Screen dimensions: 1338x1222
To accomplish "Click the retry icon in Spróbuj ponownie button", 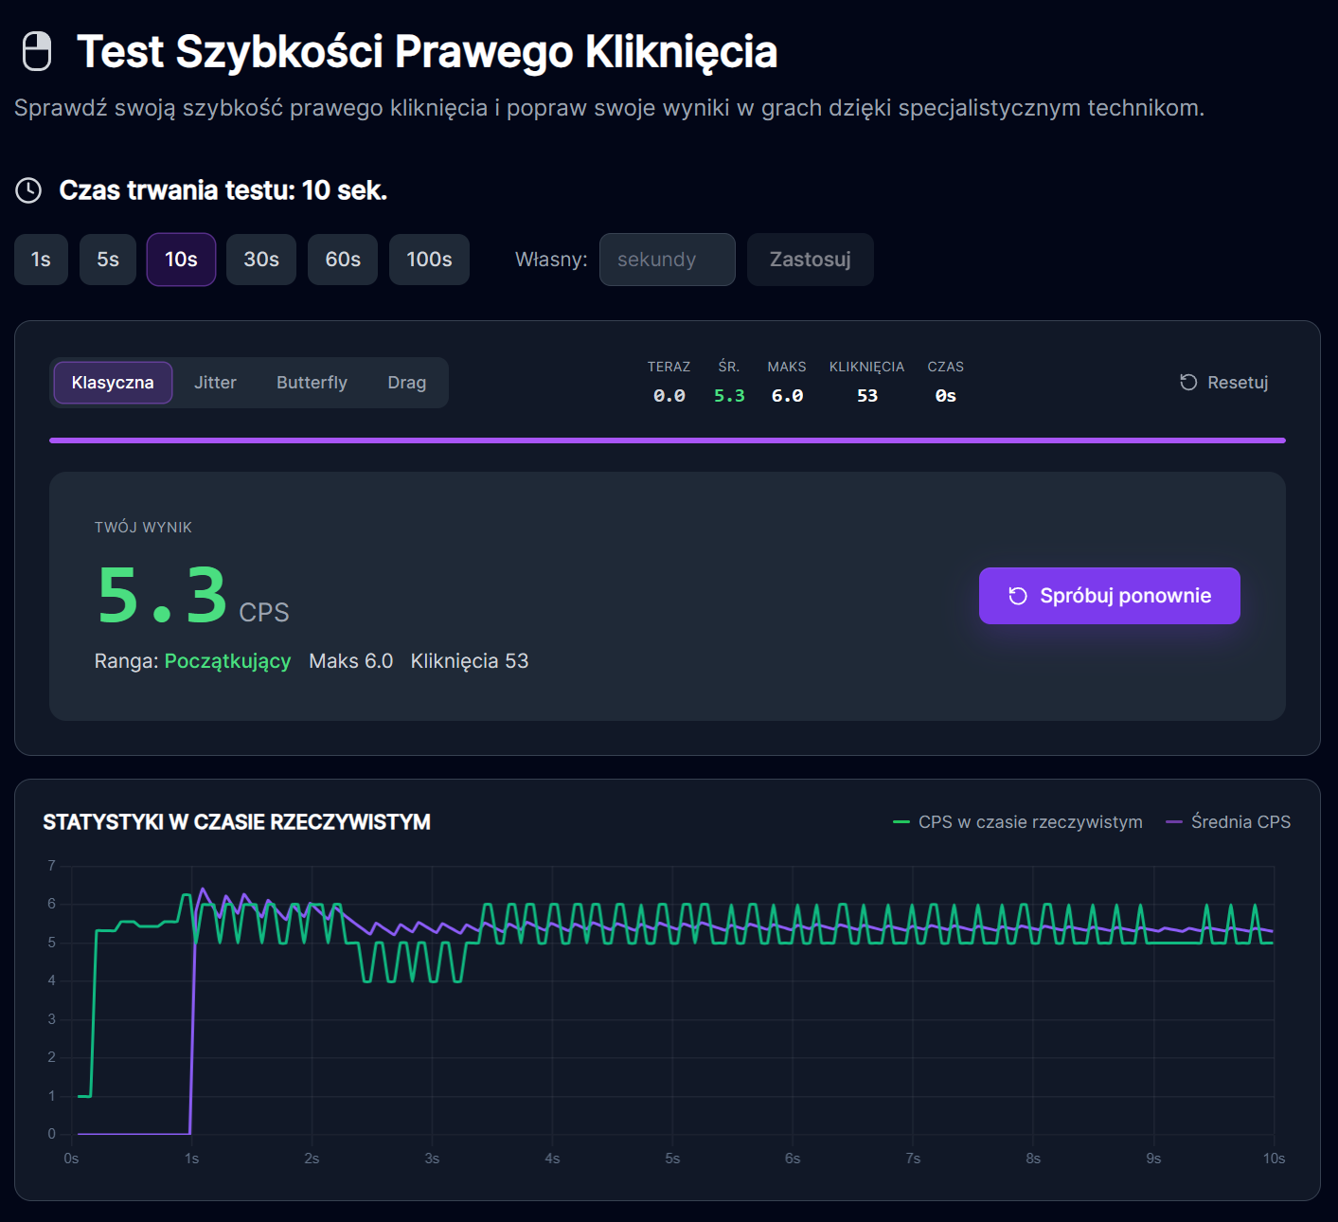I will [1018, 596].
